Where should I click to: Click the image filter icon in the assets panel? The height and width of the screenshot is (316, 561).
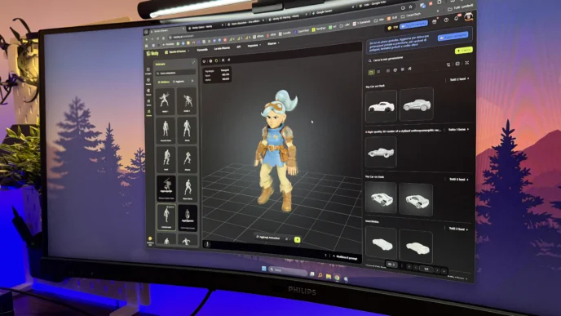[388, 70]
